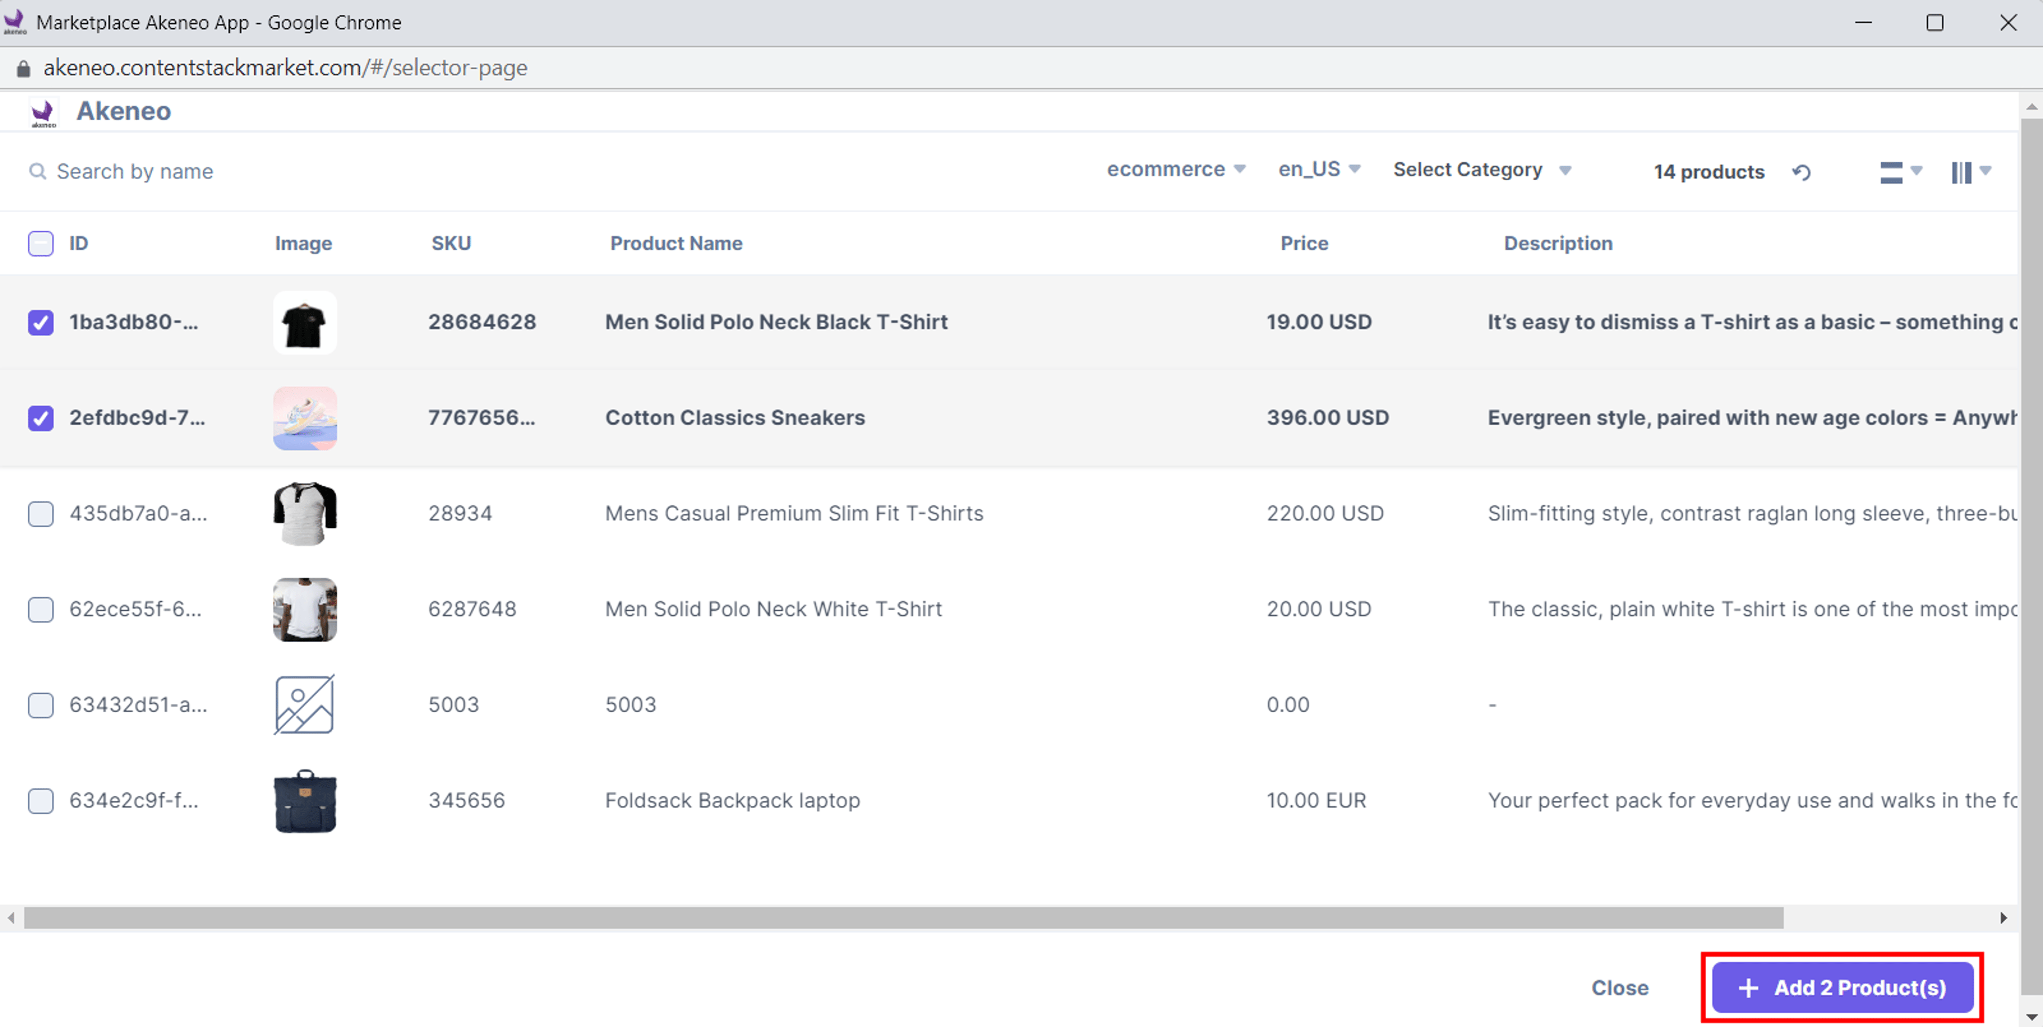2043x1027 pixels.
Task: Open the en_US locale dropdown
Action: point(1319,170)
